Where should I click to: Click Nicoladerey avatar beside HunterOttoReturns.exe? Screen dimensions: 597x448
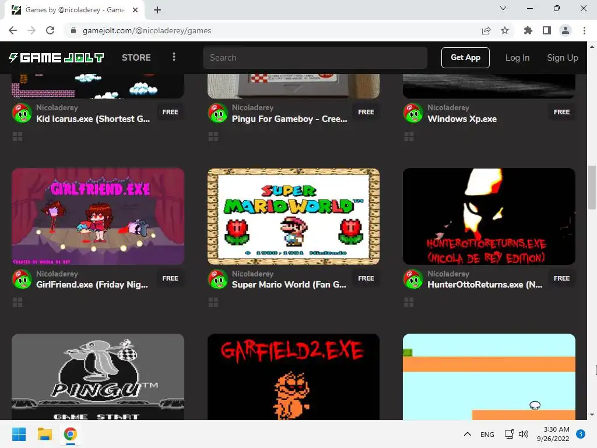click(x=413, y=279)
